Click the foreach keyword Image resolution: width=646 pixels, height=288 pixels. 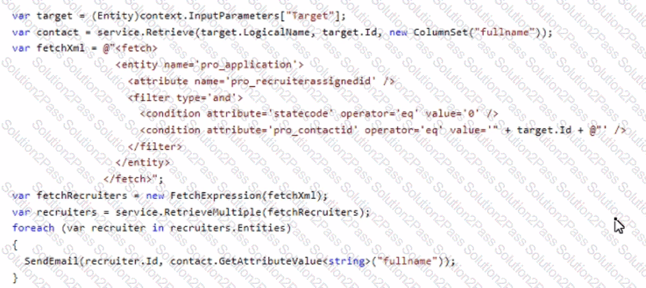point(34,228)
